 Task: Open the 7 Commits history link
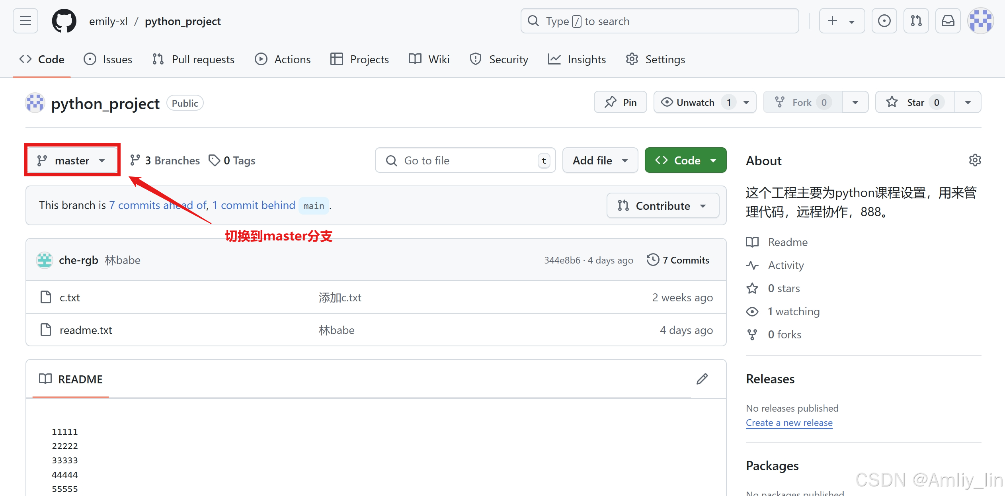tap(678, 260)
